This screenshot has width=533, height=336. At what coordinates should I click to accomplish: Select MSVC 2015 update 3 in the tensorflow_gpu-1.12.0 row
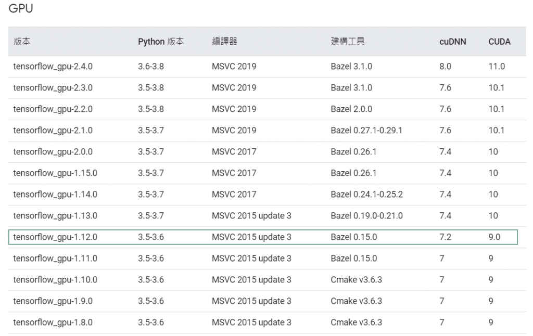[251, 237]
